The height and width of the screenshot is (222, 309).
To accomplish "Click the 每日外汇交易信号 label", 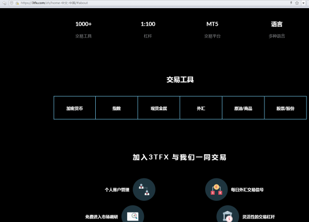I will click(247, 190).
